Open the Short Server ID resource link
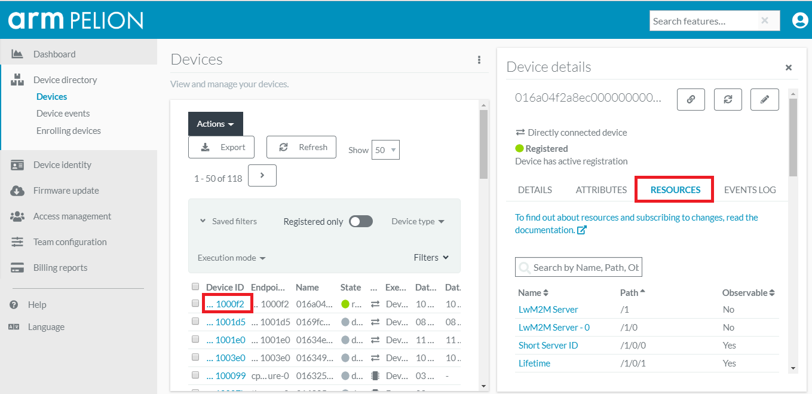 coord(548,346)
